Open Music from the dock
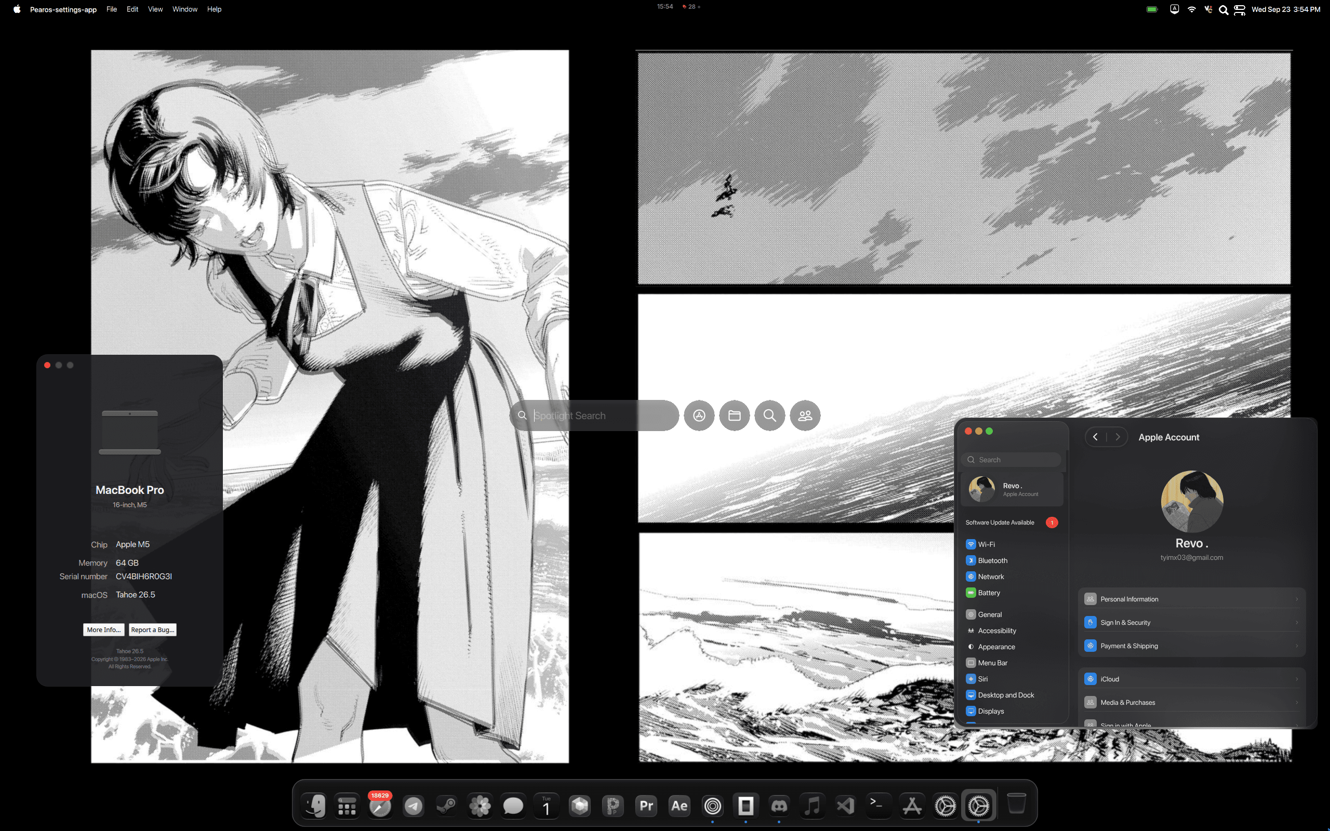Image resolution: width=1330 pixels, height=831 pixels. coord(813,806)
